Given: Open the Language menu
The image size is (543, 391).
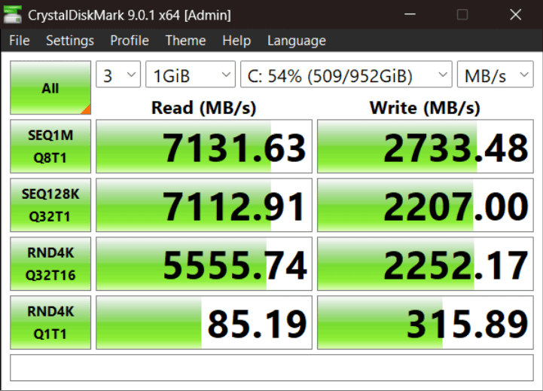Looking at the screenshot, I should [x=297, y=41].
